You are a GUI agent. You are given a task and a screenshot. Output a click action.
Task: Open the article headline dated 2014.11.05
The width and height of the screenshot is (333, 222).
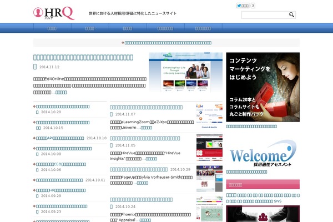tap(145, 138)
